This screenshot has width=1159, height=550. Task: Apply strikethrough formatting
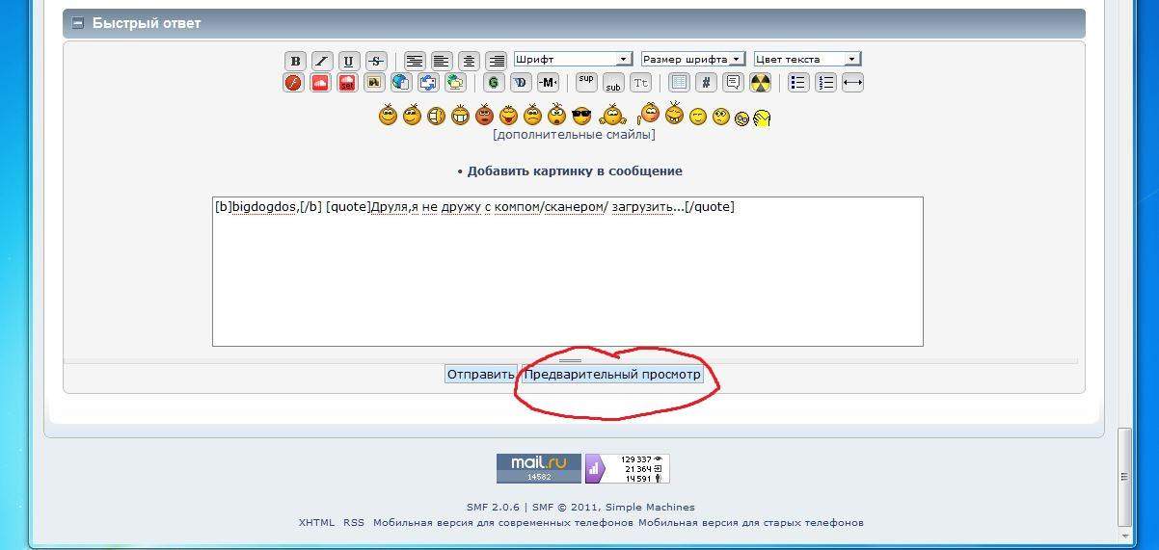376,60
